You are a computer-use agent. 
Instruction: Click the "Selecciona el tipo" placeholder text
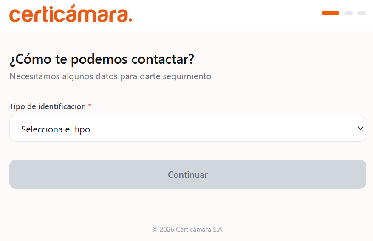click(x=56, y=129)
